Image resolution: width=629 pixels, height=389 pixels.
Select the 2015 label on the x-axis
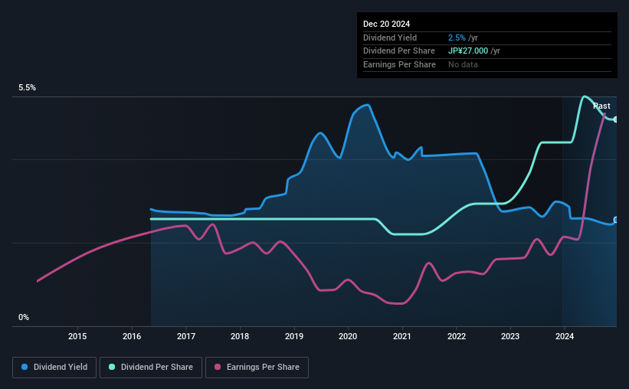77,336
